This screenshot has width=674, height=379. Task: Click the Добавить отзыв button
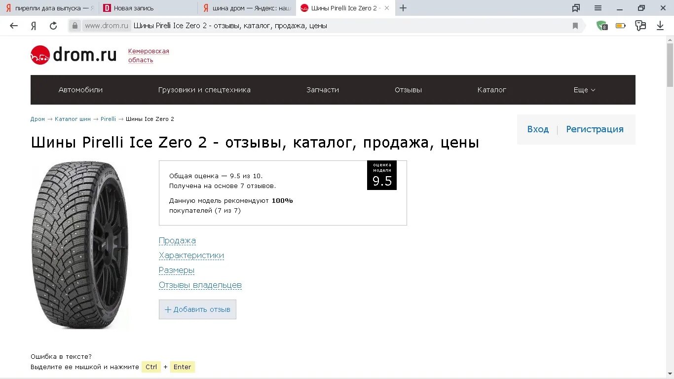[197, 309]
